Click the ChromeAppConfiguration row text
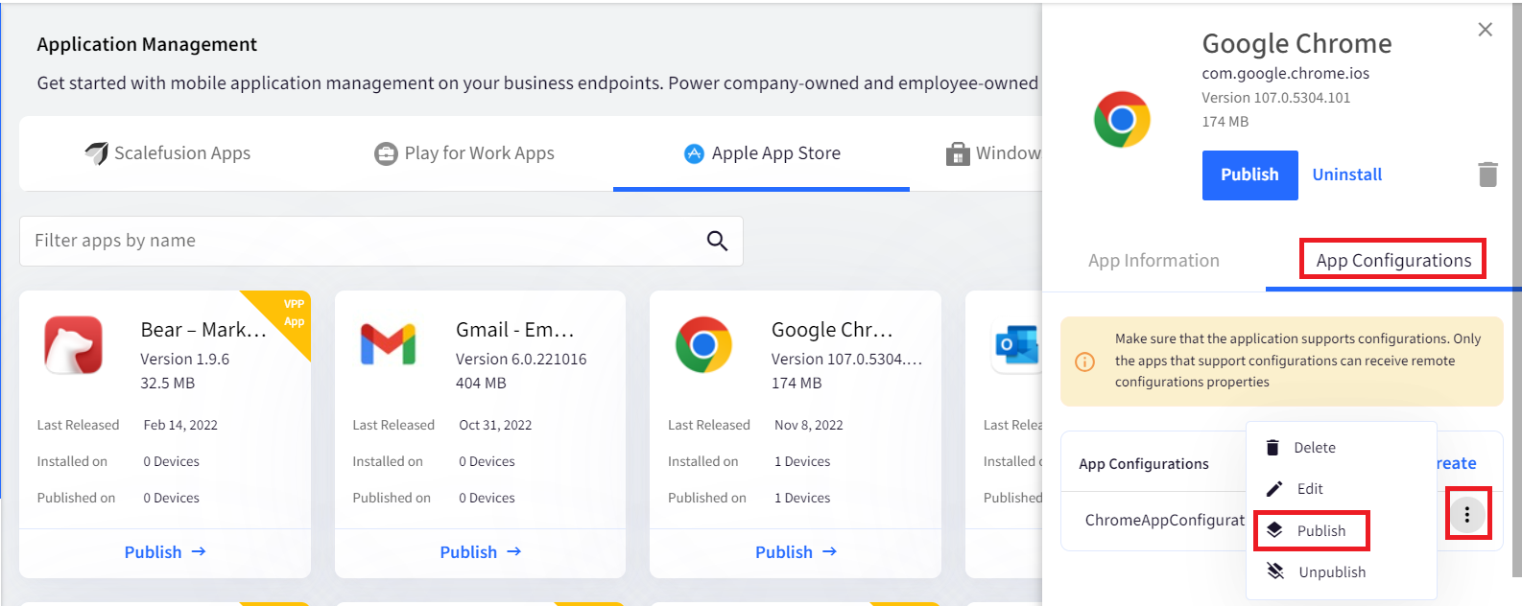Viewport: 1522px width, 606px height. click(1164, 521)
